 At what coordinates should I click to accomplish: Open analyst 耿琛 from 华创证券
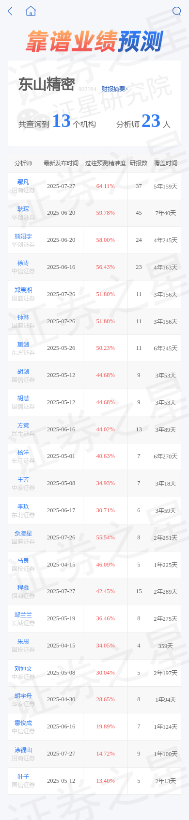coord(23,209)
